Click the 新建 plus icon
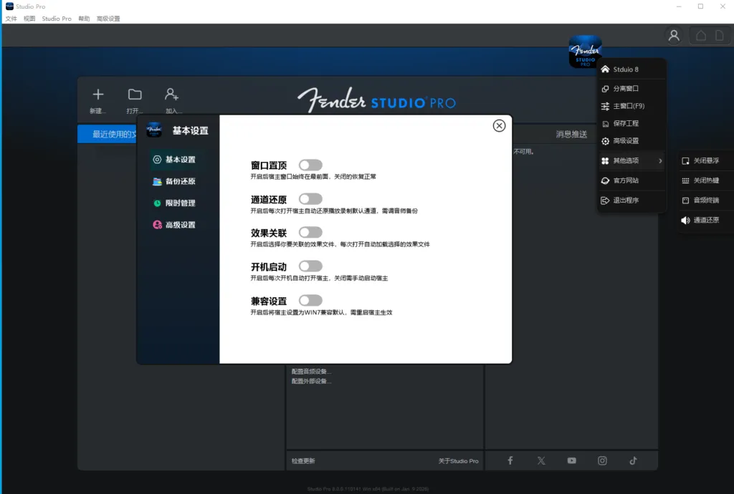The image size is (734, 494). tap(97, 95)
